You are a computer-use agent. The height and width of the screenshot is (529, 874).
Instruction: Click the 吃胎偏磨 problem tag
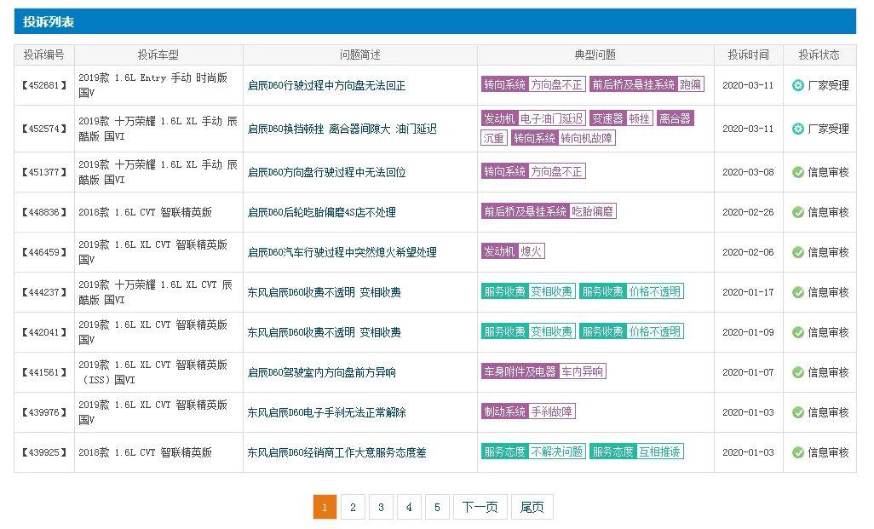point(593,211)
